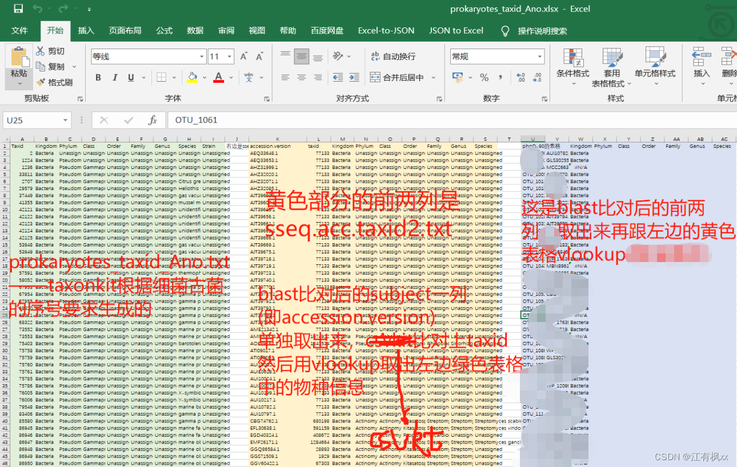Switch to the JSON to Excel tab
This screenshot has height=467, width=737.
click(x=456, y=30)
